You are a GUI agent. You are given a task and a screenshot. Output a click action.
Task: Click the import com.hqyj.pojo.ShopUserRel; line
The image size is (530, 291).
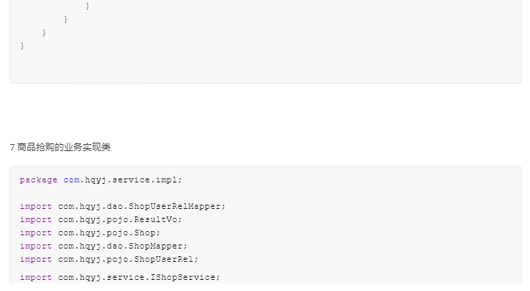point(109,259)
